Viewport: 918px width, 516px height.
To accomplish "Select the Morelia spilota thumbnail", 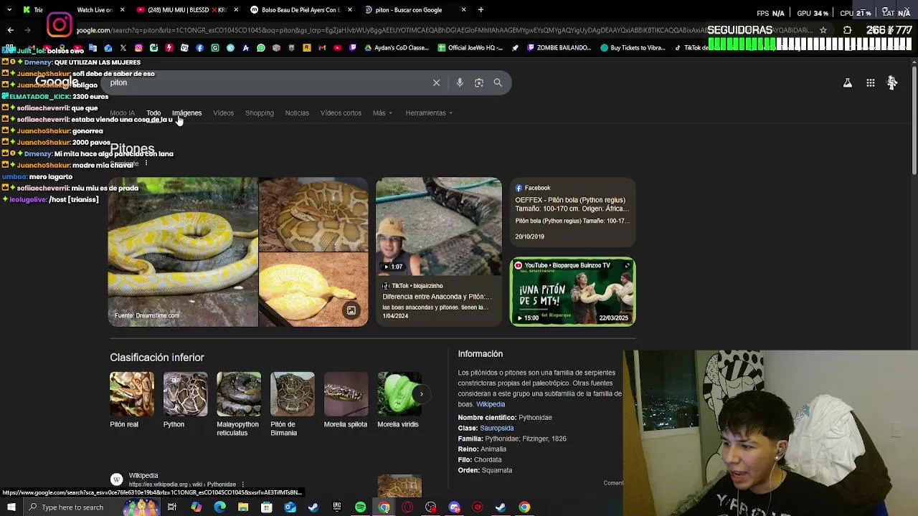I will tap(346, 394).
